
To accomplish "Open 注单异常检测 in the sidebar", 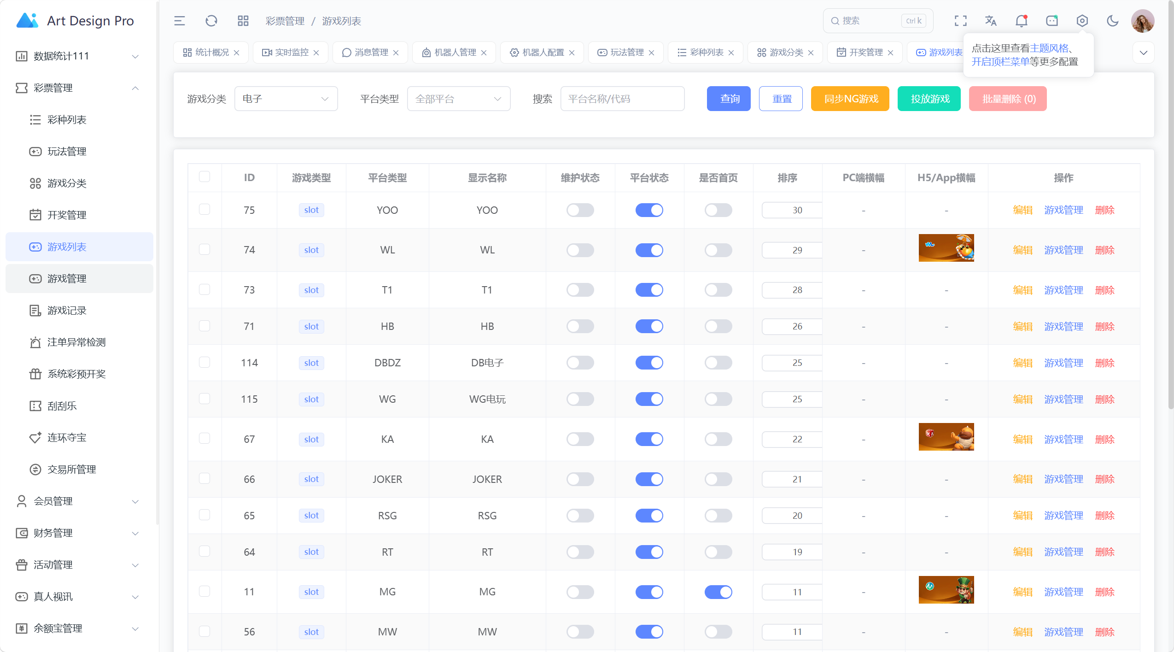I will click(79, 342).
